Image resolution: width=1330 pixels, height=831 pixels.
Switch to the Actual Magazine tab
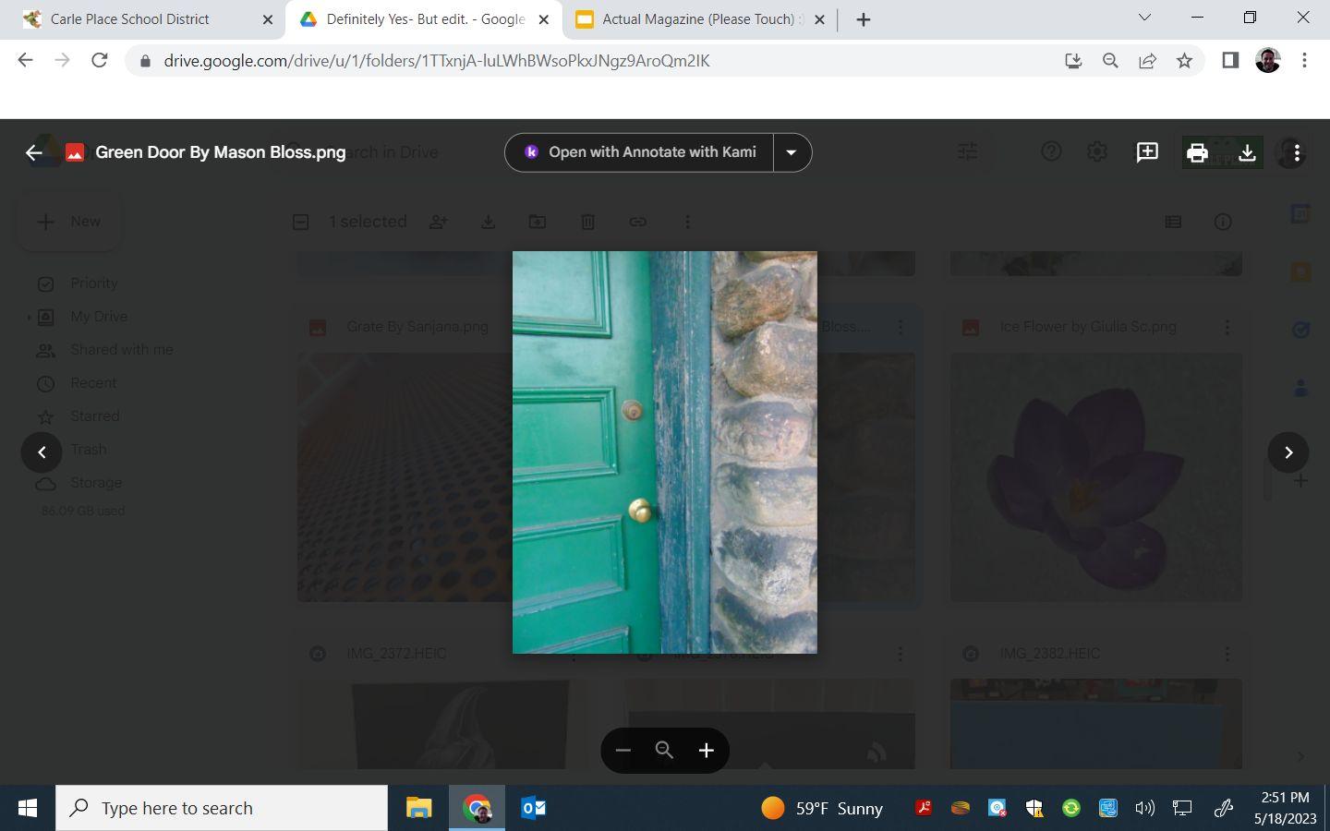tap(697, 19)
